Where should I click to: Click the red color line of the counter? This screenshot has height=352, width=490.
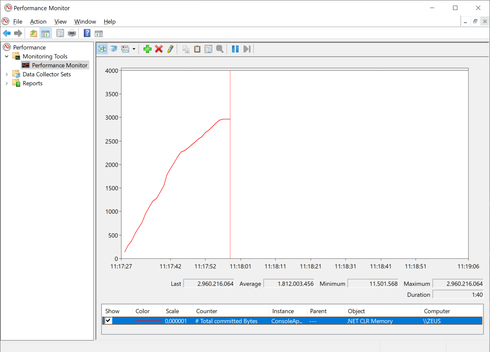tap(148, 321)
